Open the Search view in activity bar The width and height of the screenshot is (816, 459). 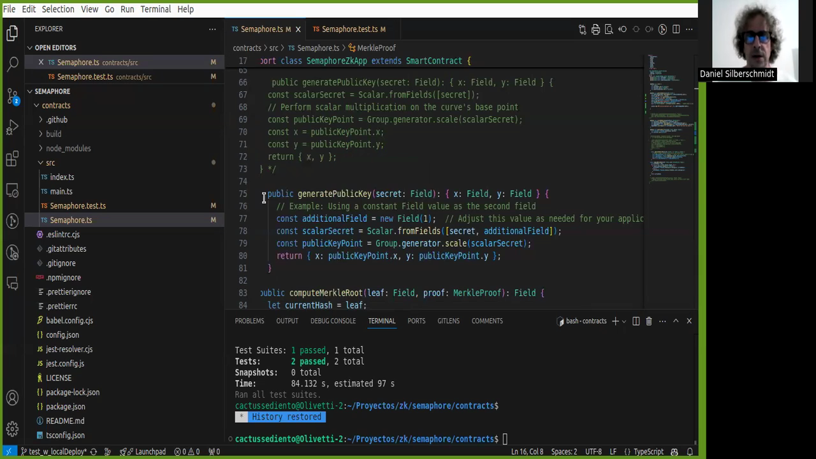pos(12,64)
